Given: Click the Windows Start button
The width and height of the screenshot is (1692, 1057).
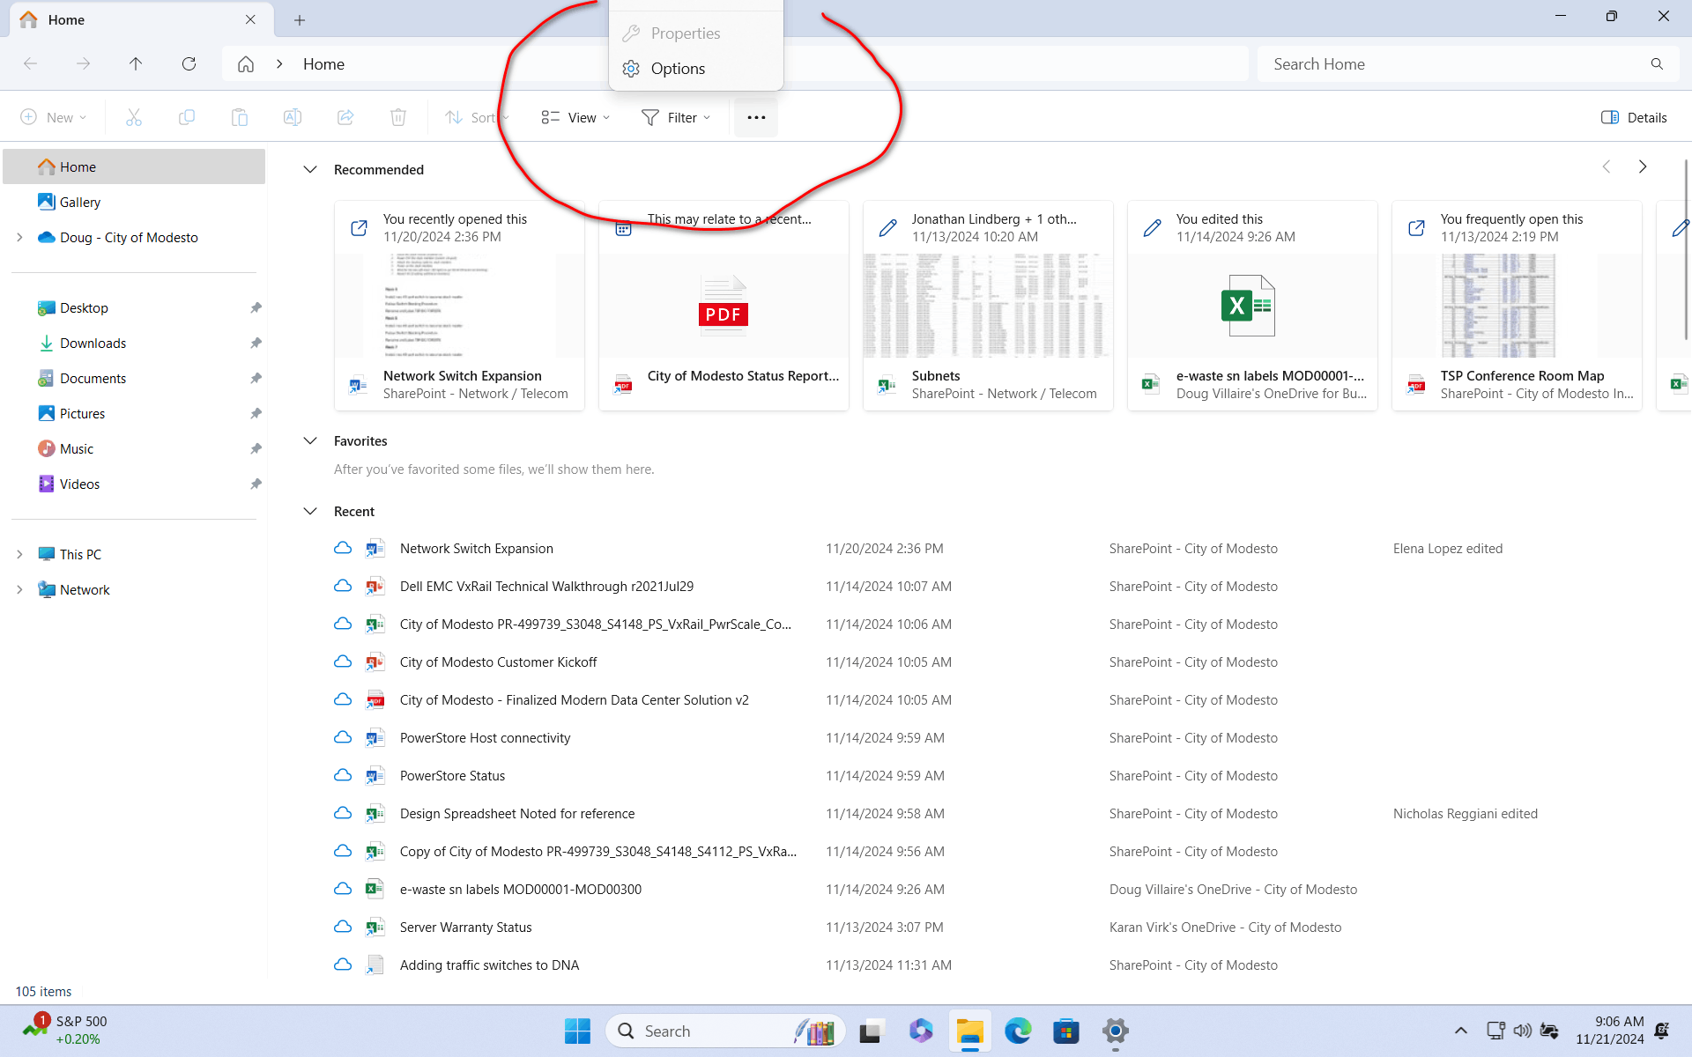Looking at the screenshot, I should (x=577, y=1031).
